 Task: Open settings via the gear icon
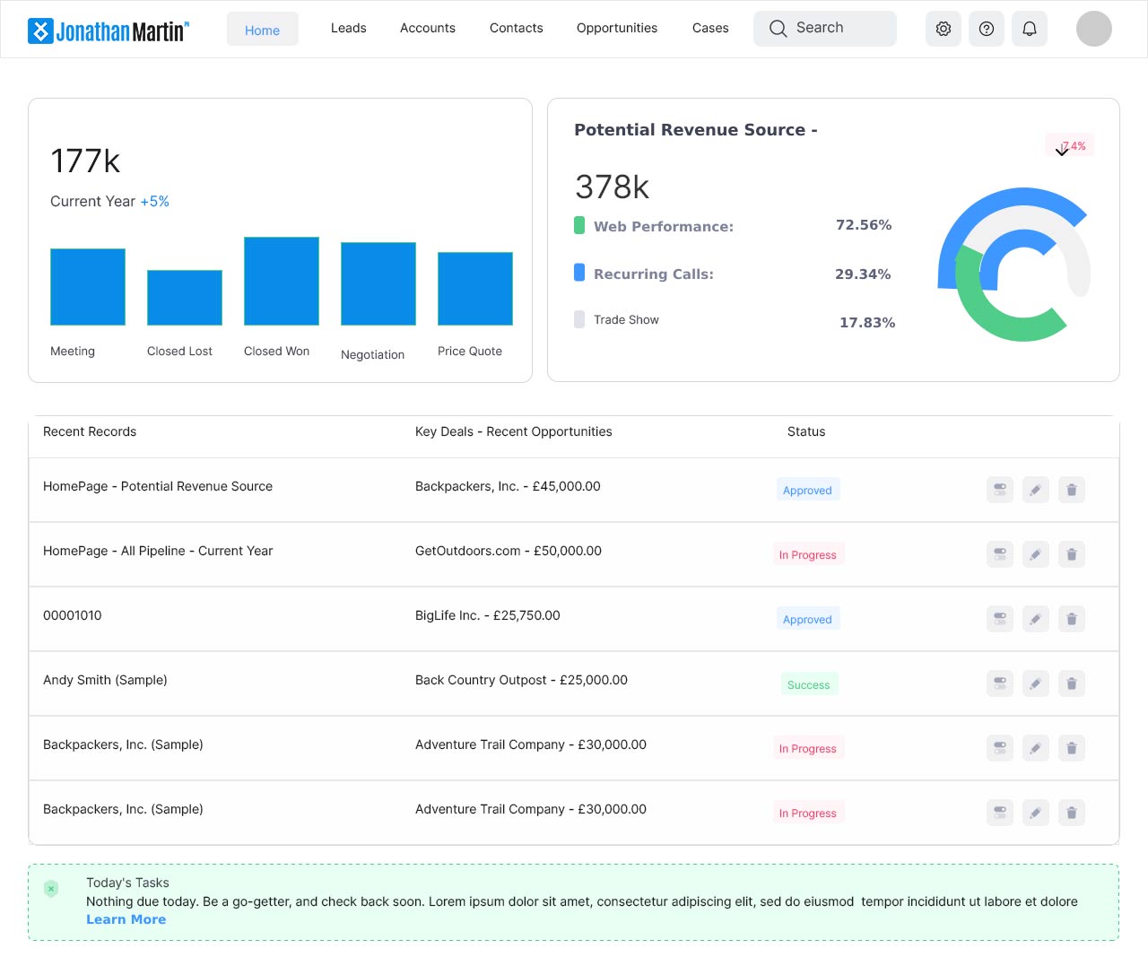tap(943, 29)
